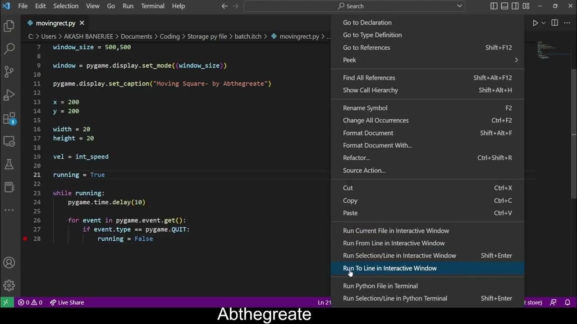Choose Format Document
Viewport: 577px width, 324px height.
[x=427, y=133]
